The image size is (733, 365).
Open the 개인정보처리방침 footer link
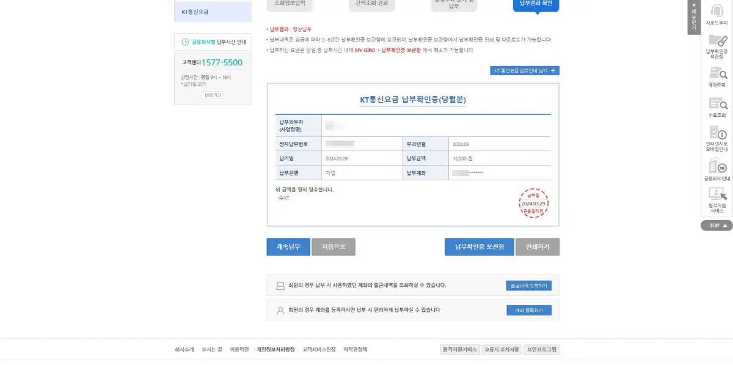coord(275,350)
